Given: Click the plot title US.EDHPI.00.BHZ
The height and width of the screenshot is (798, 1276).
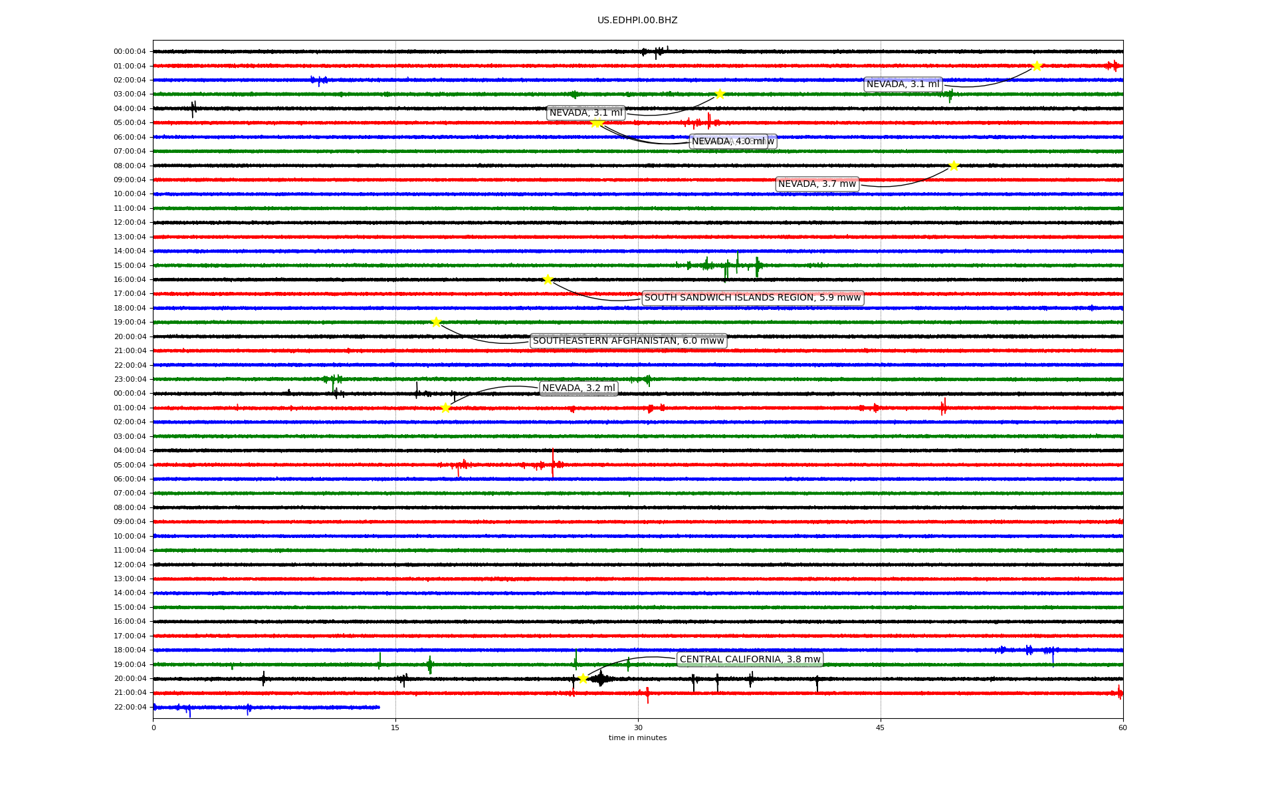Looking at the screenshot, I should (637, 21).
